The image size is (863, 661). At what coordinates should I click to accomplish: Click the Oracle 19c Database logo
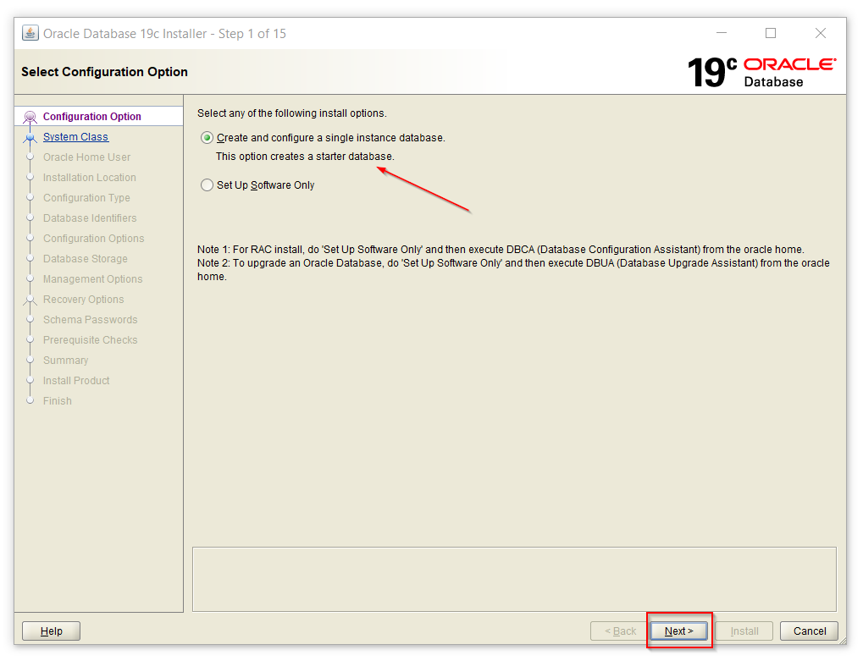click(x=761, y=72)
